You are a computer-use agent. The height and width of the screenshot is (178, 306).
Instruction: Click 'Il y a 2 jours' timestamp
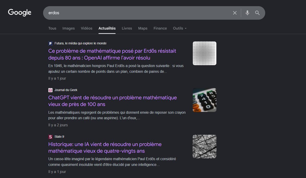[58, 125]
